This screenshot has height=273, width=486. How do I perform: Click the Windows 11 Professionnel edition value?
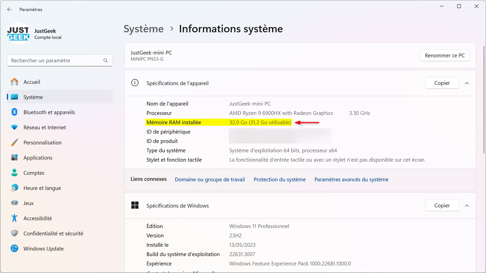(259, 226)
